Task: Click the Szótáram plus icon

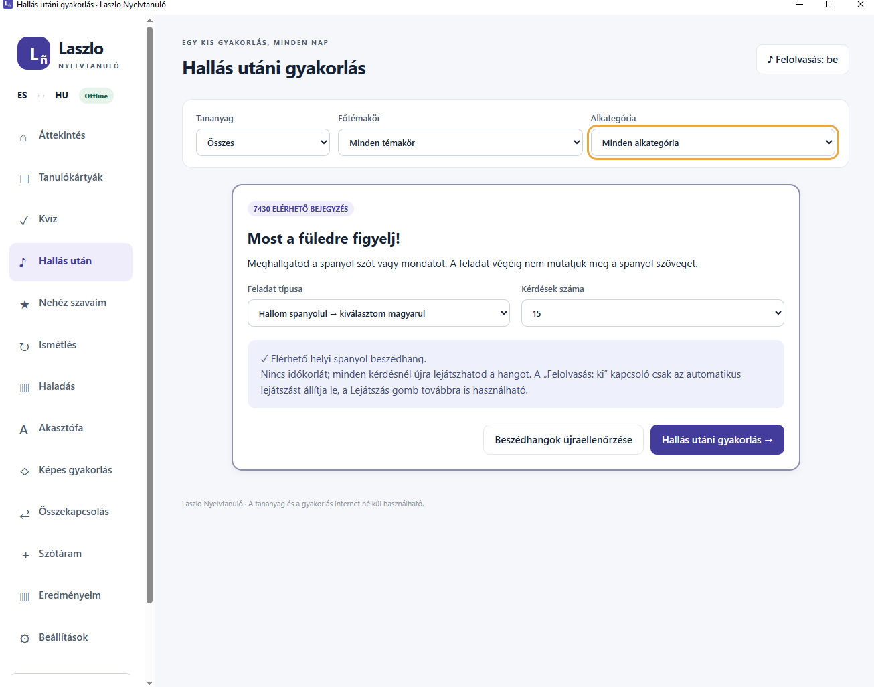Action: click(x=25, y=555)
